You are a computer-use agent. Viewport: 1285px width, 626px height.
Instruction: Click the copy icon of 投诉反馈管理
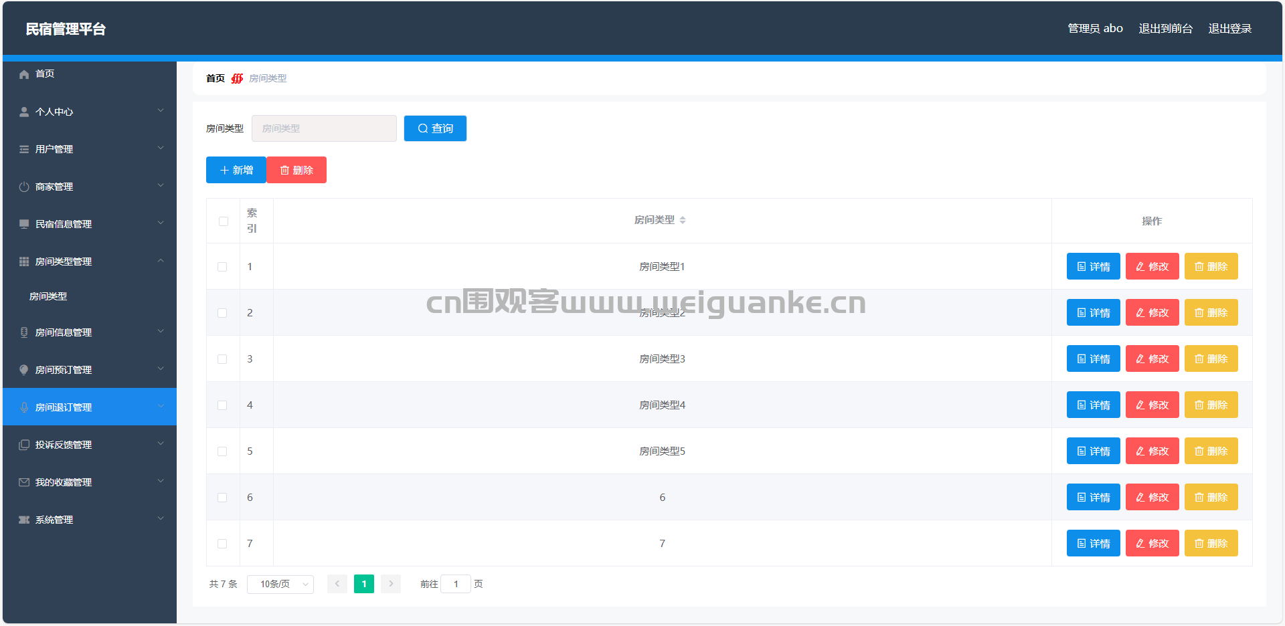pos(24,445)
